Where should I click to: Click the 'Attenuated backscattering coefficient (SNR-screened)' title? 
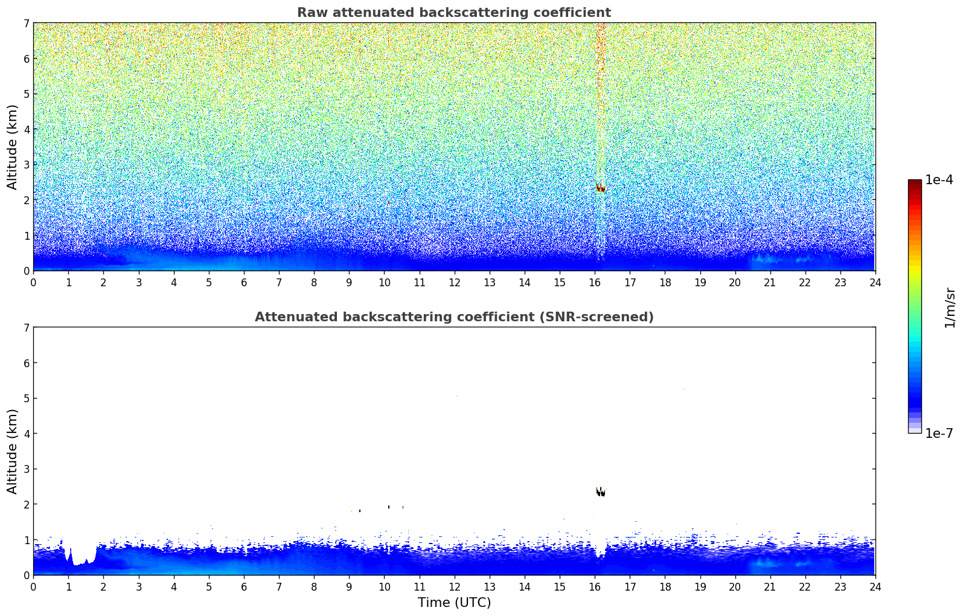454,317
